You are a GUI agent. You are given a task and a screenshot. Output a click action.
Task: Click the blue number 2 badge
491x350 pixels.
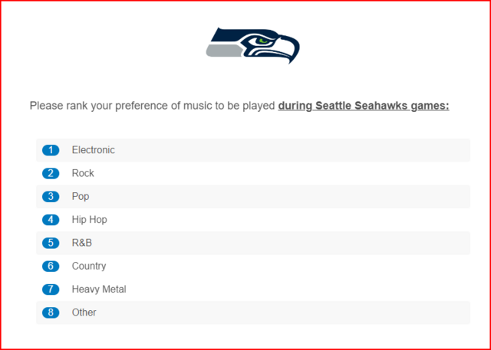pyautogui.click(x=51, y=173)
